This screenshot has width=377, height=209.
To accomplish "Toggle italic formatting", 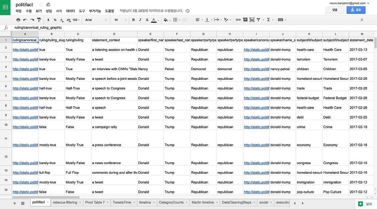I will (x=140, y=20).
